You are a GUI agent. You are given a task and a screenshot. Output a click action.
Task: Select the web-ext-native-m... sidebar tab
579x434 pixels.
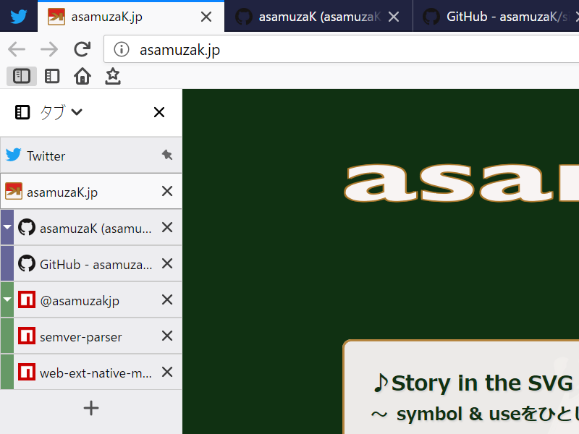(96, 373)
